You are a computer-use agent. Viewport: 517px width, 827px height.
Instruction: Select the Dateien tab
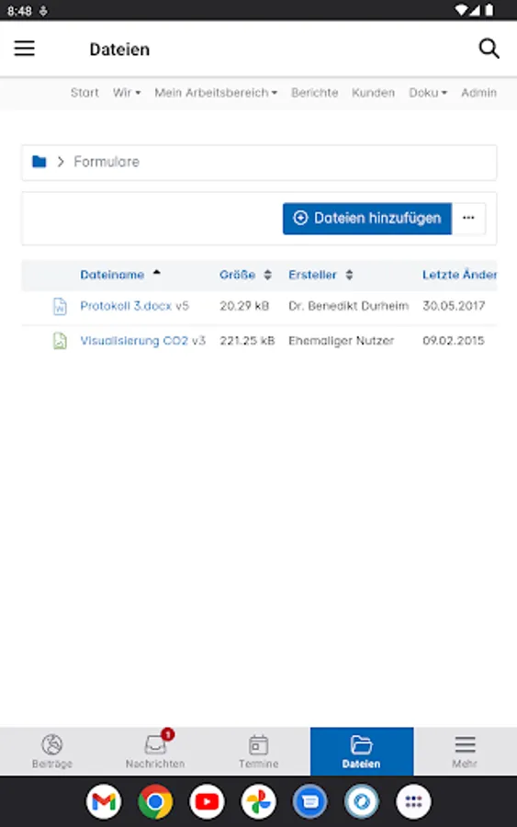362,751
